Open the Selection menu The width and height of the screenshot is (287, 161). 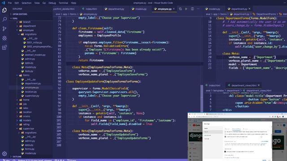(x=26, y=3)
